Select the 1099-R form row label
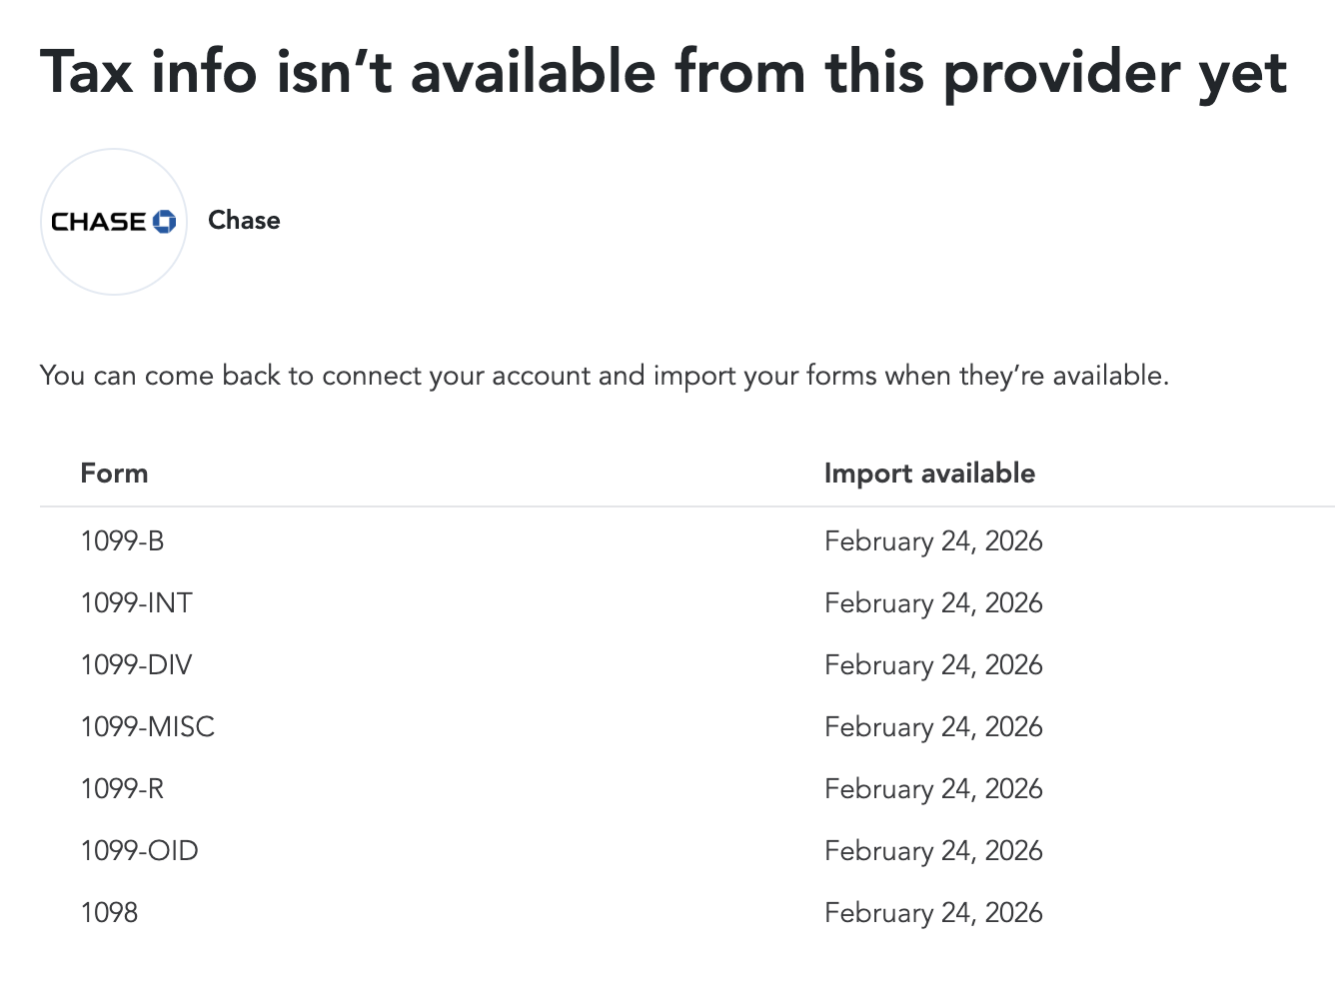The width and height of the screenshot is (1335, 995). (122, 789)
